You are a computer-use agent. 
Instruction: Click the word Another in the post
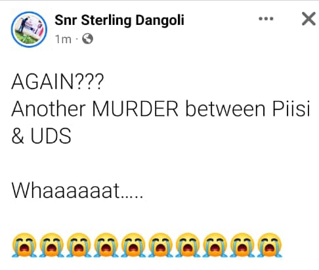click(49, 109)
